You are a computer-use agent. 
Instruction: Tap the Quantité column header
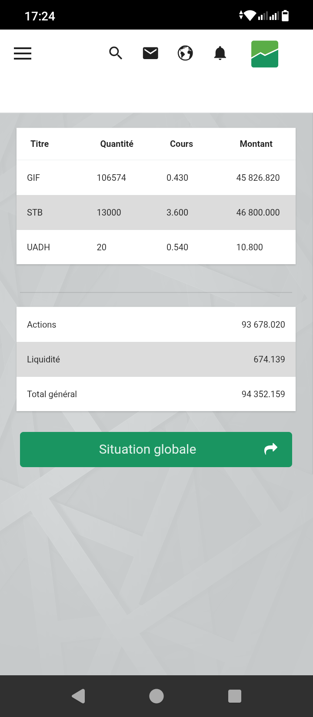[117, 144]
